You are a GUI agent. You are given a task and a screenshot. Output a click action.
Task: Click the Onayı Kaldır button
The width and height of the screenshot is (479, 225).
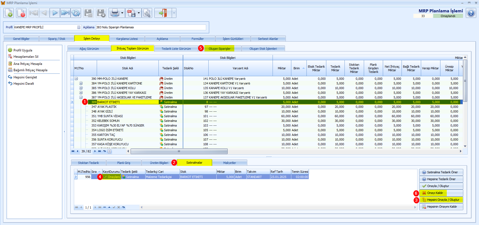click(x=441, y=193)
